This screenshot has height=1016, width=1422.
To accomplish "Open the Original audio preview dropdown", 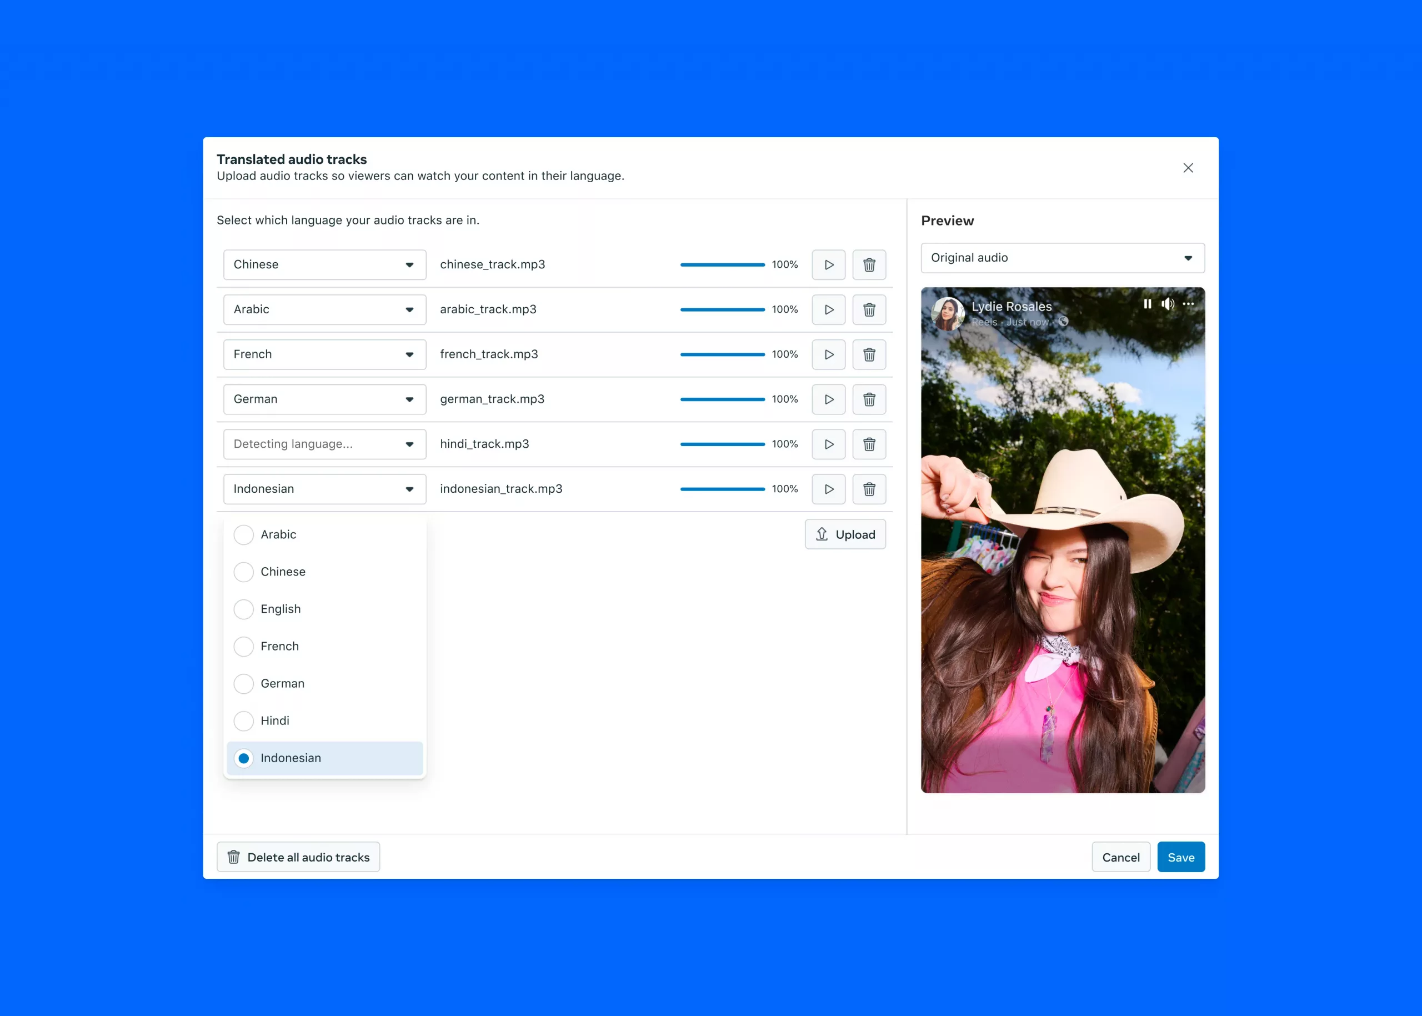I will (x=1062, y=258).
